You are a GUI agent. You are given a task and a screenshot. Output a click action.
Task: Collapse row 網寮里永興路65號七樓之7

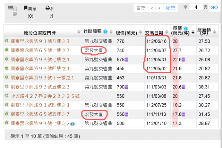tap(7, 50)
